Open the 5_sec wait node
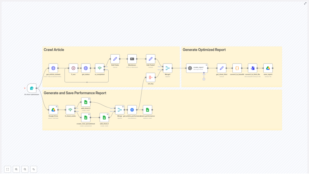The image size is (309, 181). point(73,68)
